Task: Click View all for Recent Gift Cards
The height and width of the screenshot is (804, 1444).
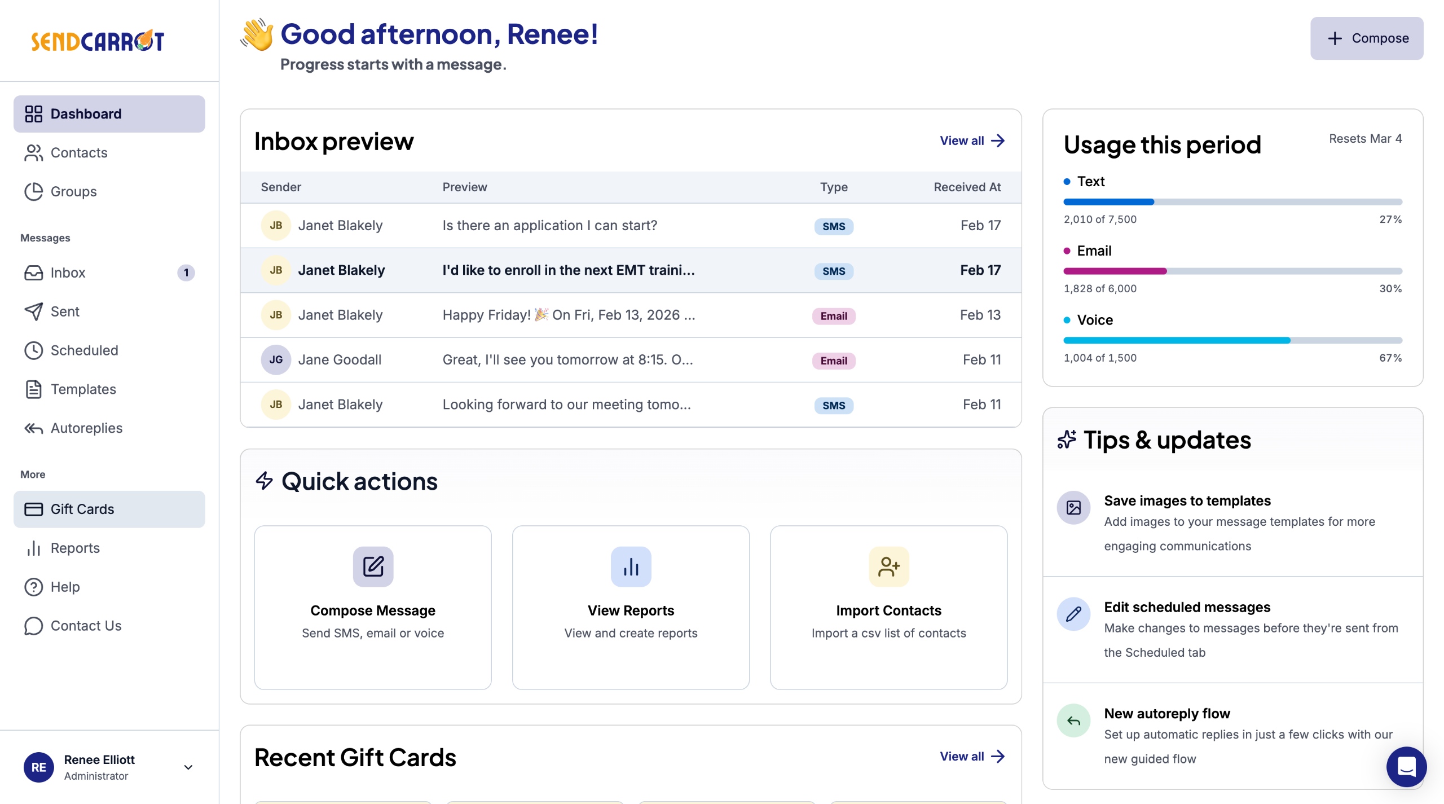Action: click(971, 756)
